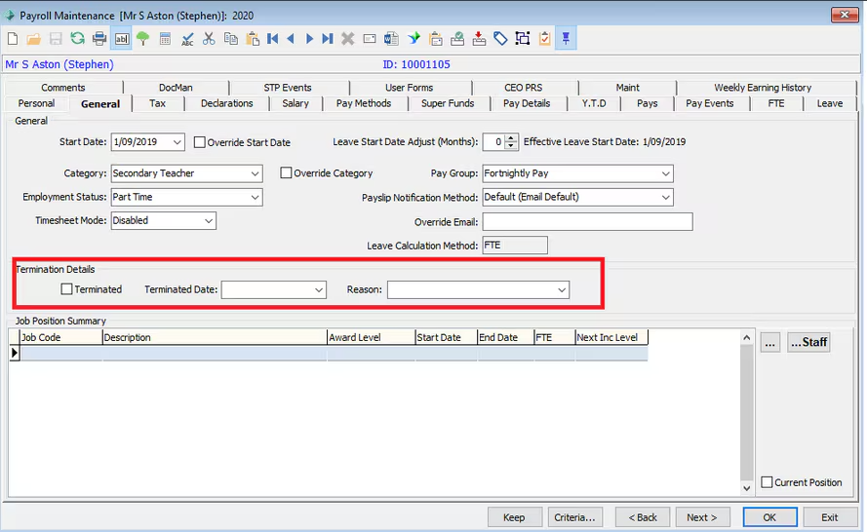
Task: Click the ellipsis button beside Staff
Action: [769, 343]
